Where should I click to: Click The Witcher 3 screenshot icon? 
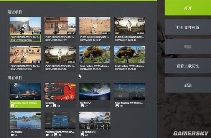(82, 135)
